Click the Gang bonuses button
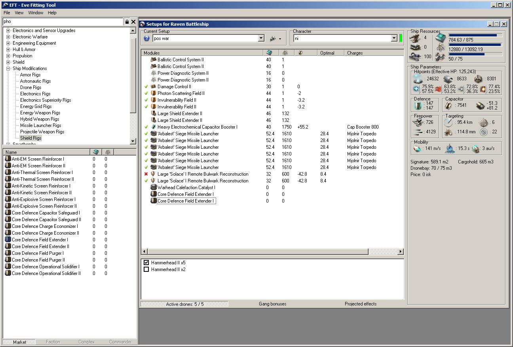Image resolution: width=513 pixels, height=347 pixels. 272,304
